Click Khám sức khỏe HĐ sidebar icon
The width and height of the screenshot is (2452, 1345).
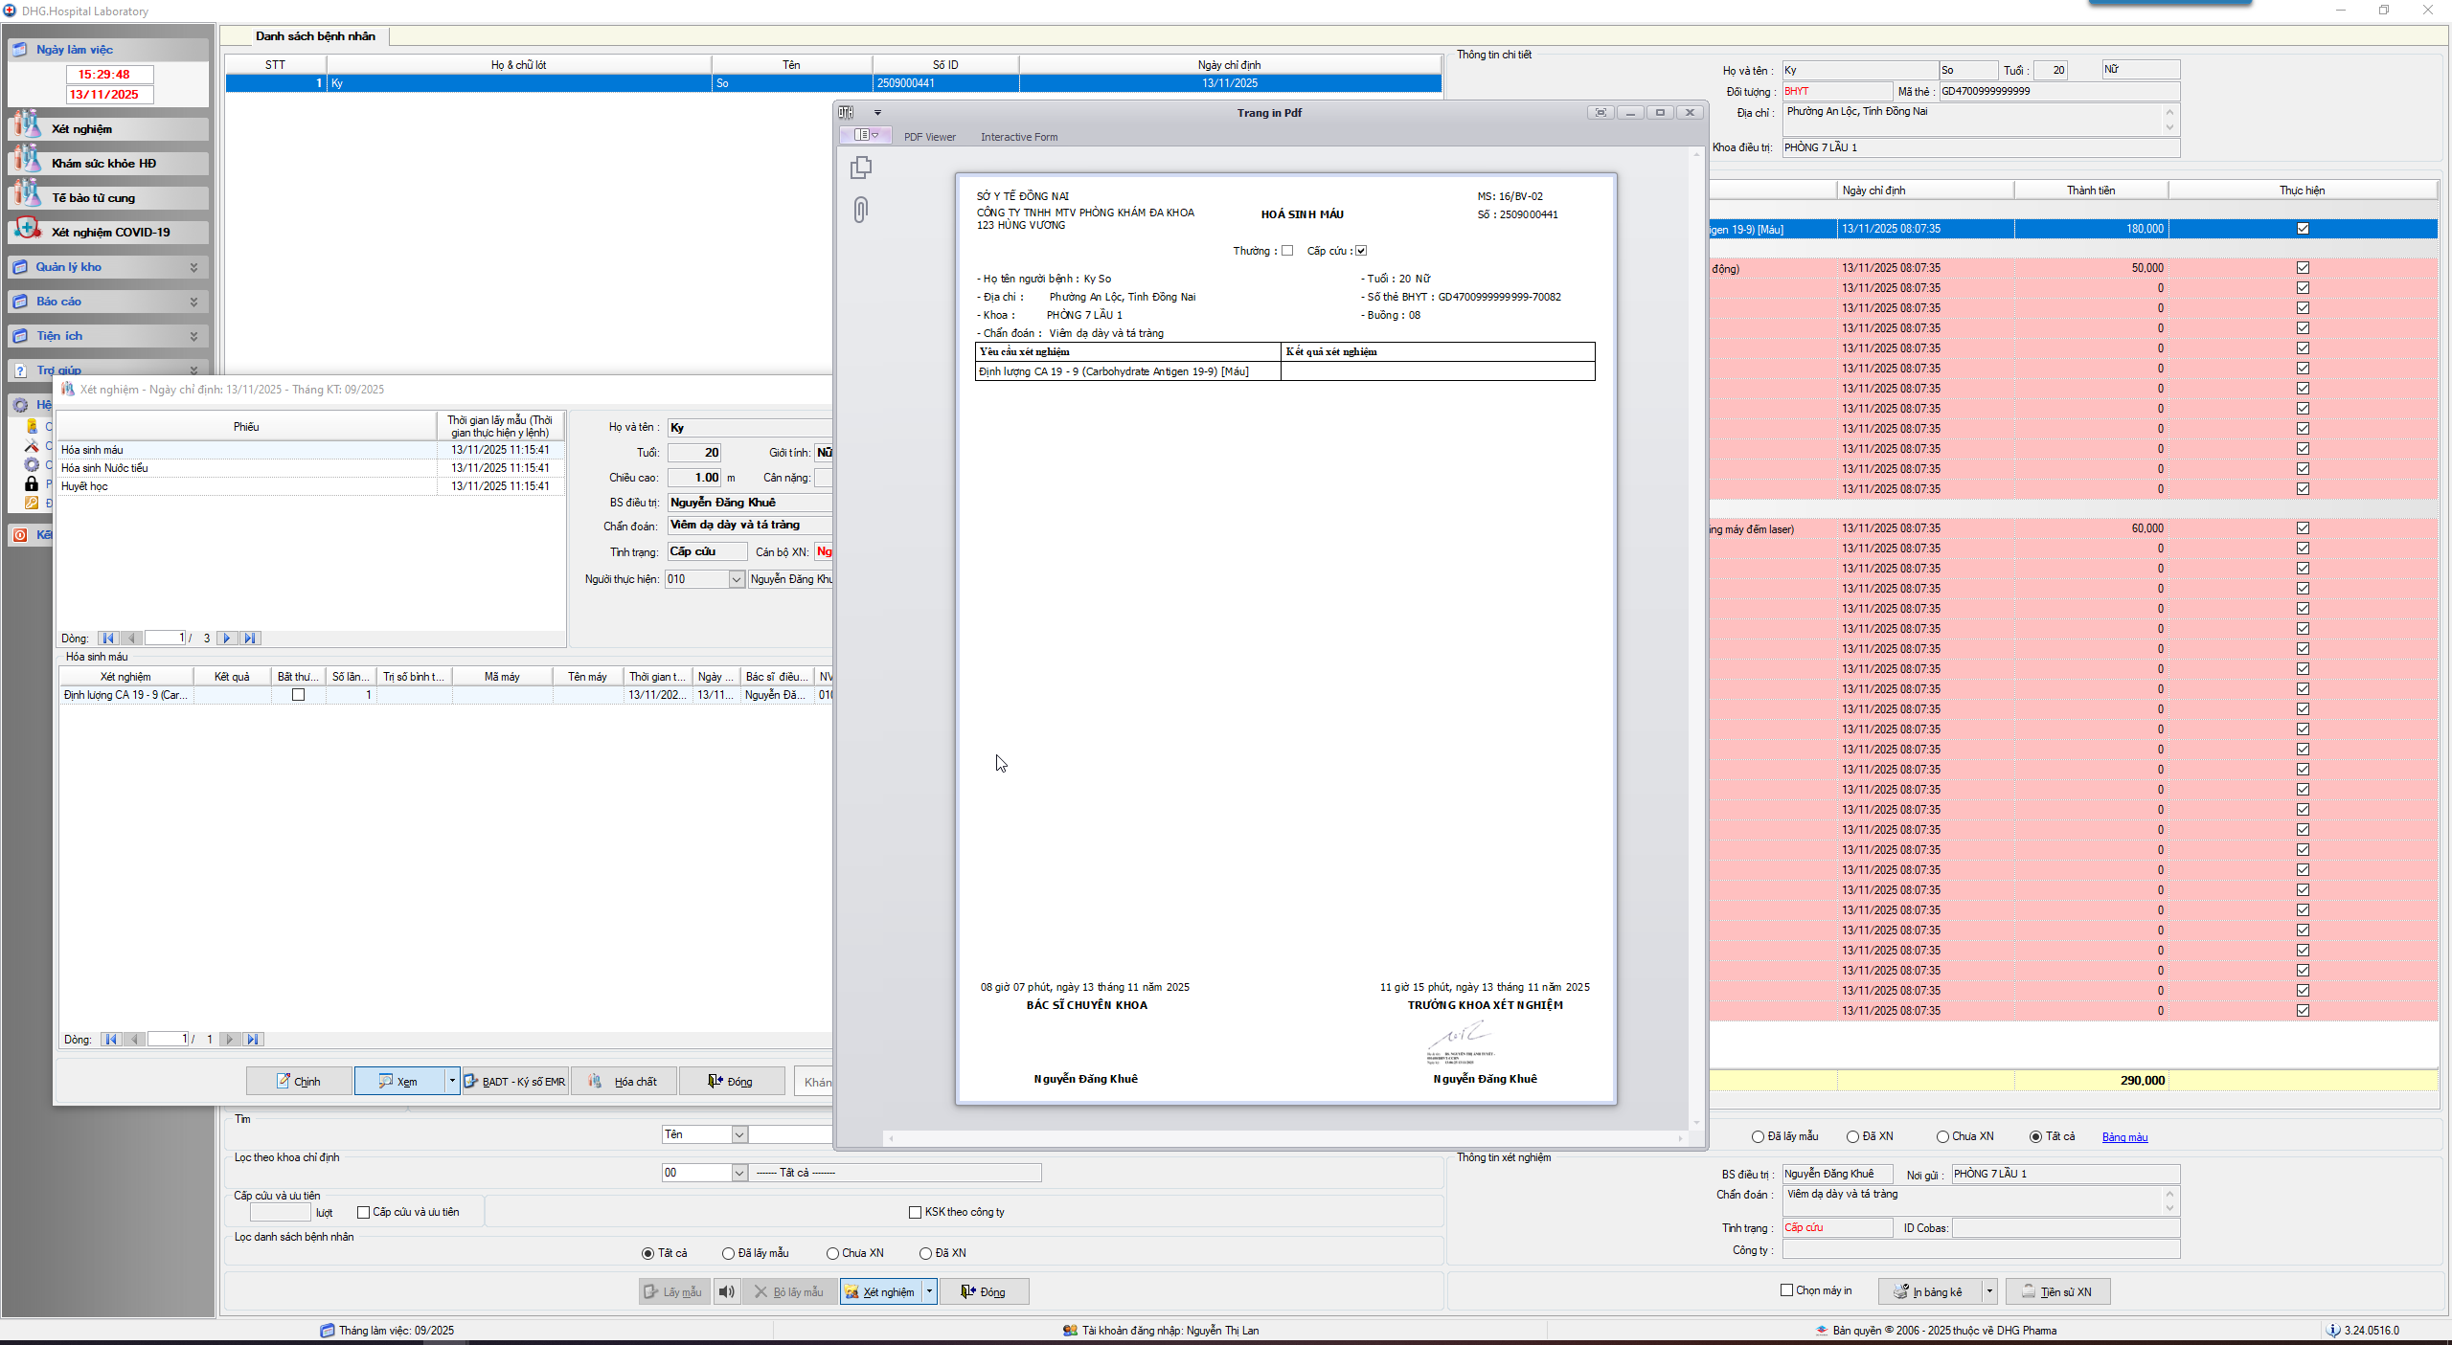pyautogui.click(x=27, y=161)
